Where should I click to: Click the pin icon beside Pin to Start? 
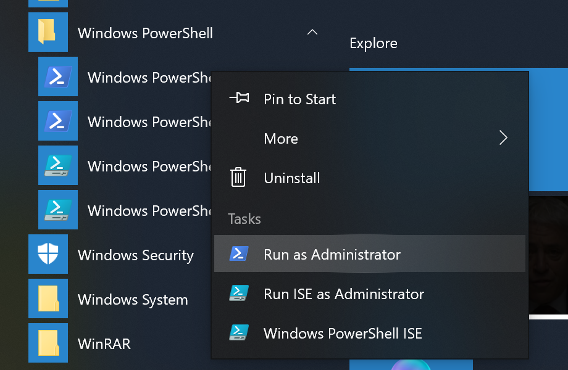click(239, 97)
